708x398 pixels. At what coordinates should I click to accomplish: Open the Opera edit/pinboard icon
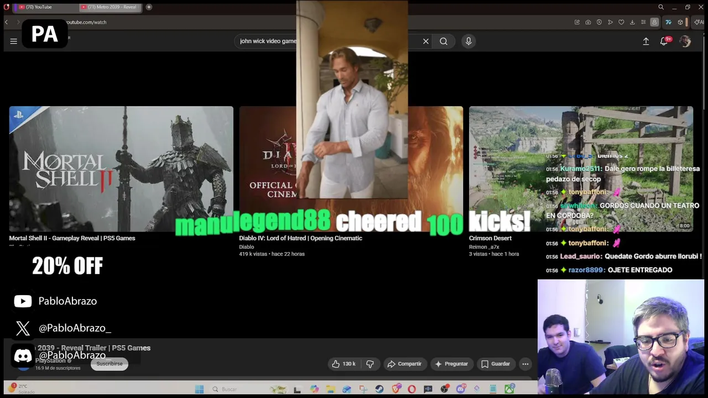[577, 22]
